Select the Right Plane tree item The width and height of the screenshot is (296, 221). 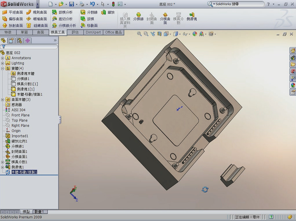[21, 125]
